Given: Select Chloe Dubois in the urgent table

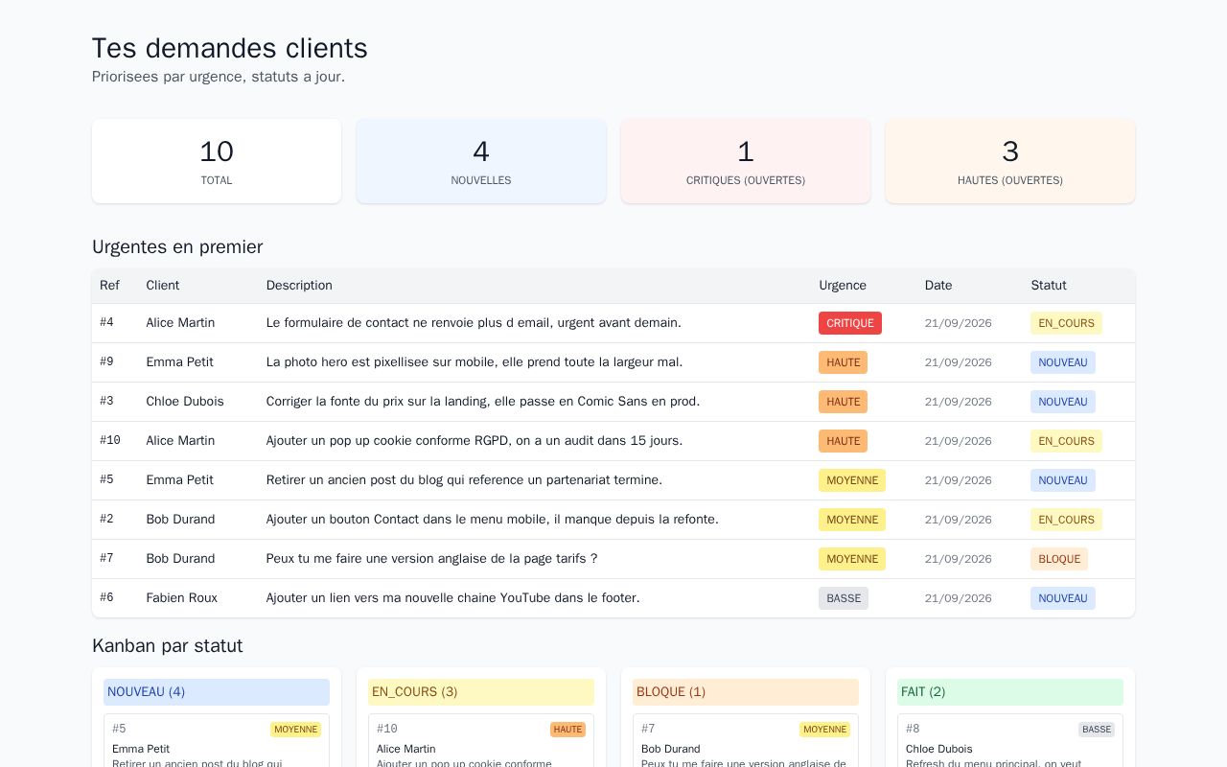Looking at the screenshot, I should (185, 402).
